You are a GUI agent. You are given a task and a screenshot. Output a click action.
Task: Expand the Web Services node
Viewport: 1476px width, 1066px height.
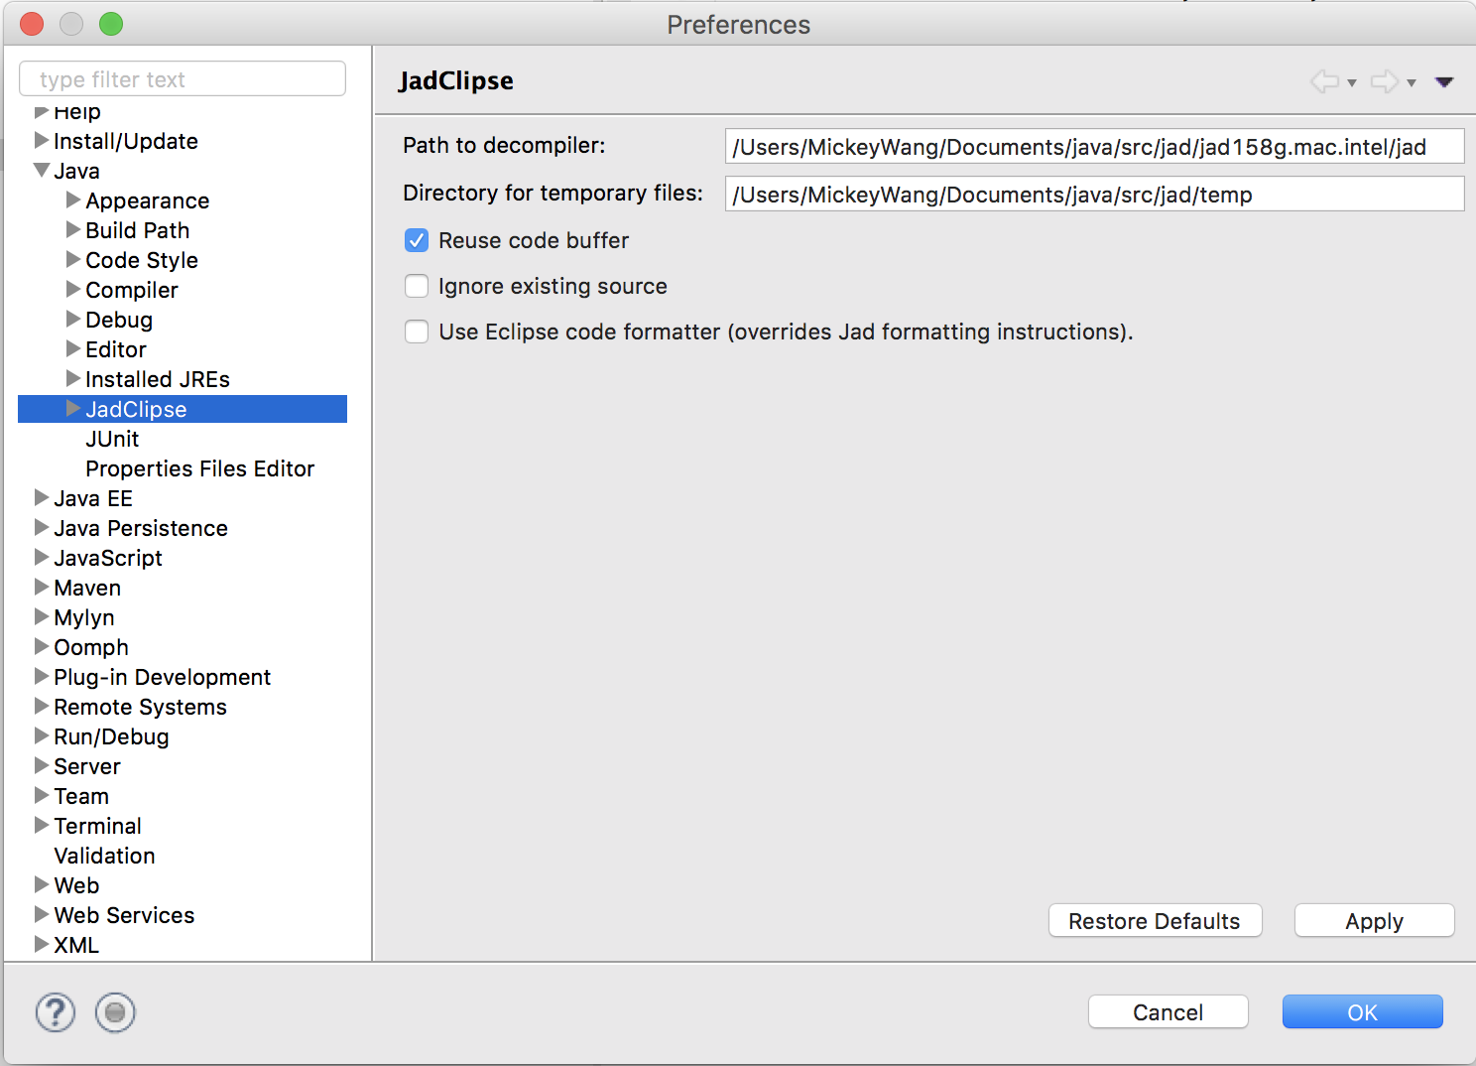point(42,914)
